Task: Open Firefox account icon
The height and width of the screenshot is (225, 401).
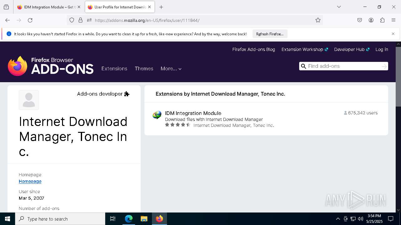Action: pos(371,20)
